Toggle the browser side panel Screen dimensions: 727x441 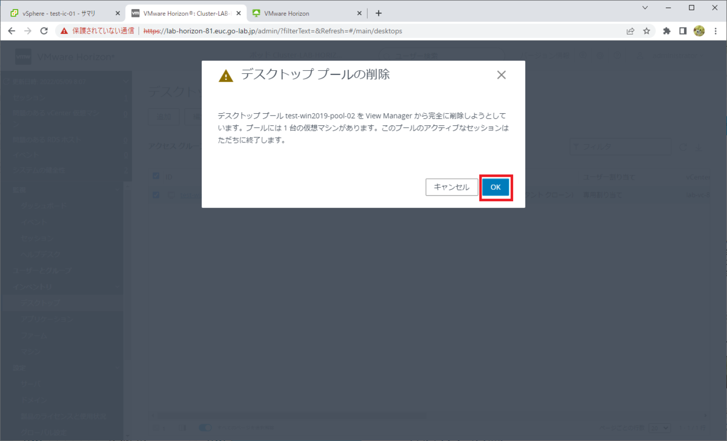(x=683, y=31)
